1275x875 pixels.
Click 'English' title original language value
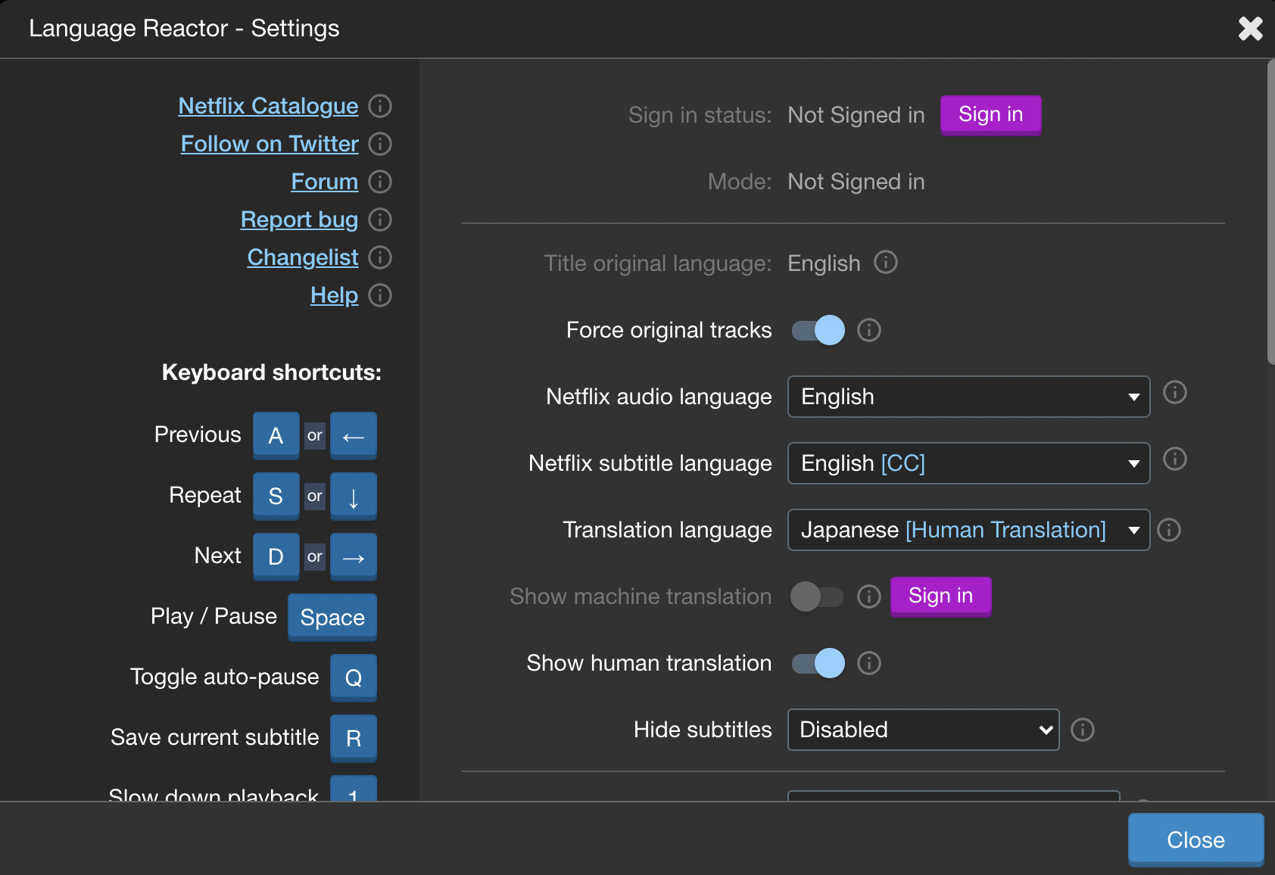pyautogui.click(x=824, y=263)
